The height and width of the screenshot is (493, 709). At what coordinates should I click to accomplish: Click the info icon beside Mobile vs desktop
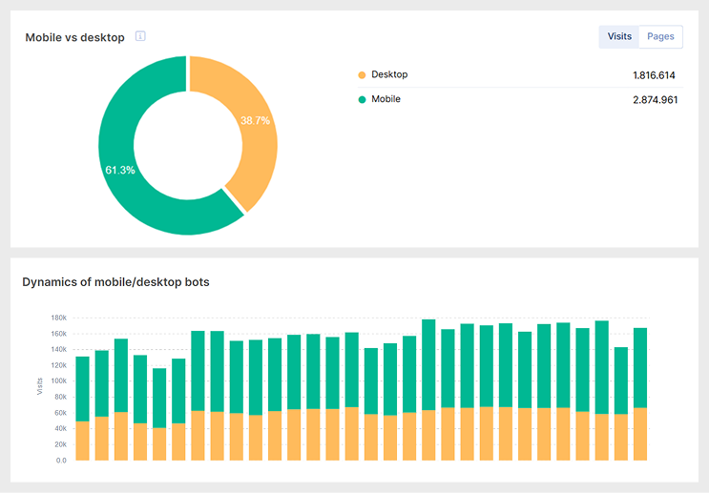(x=140, y=37)
